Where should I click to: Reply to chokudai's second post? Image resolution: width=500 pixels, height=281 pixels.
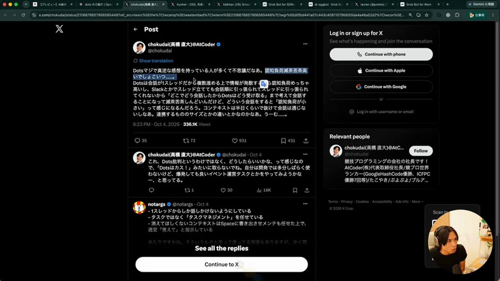[x=152, y=190]
